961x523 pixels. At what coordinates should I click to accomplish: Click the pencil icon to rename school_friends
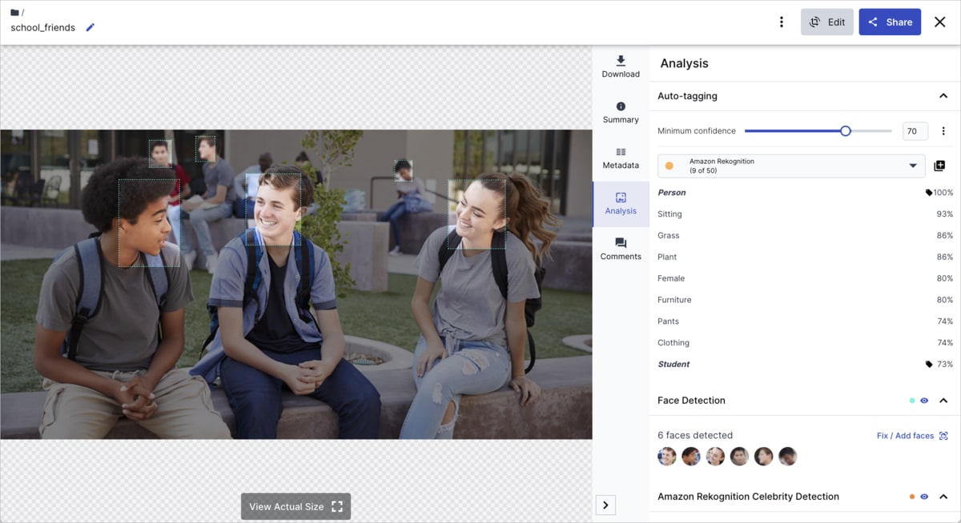[x=90, y=27]
